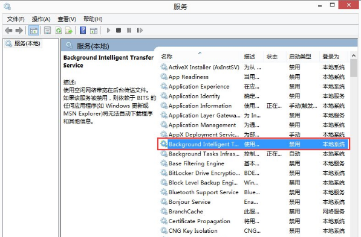Sort by the 名称 column header
The image size is (361, 237).
(x=200, y=57)
